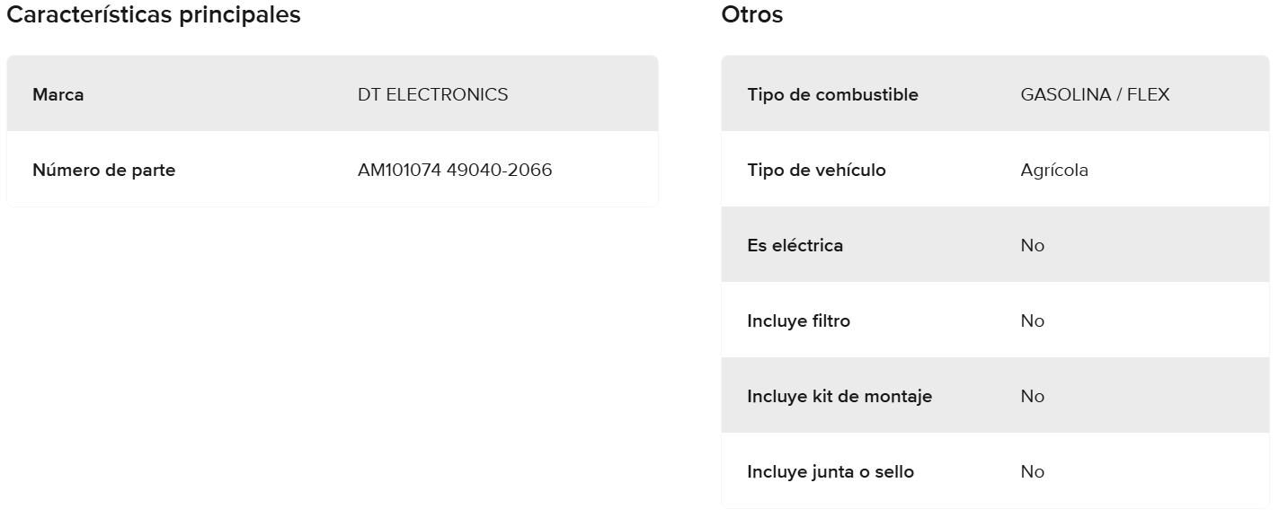
Task: Click part number 49040-2066
Action: point(500,170)
